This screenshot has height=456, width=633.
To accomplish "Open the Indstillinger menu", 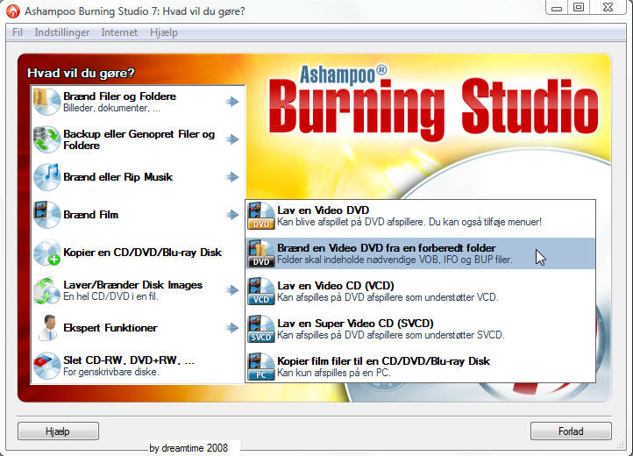I will 61,32.
